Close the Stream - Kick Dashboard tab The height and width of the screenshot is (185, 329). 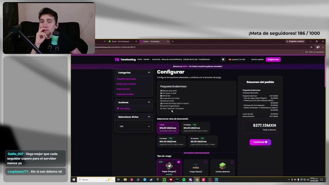point(136,41)
